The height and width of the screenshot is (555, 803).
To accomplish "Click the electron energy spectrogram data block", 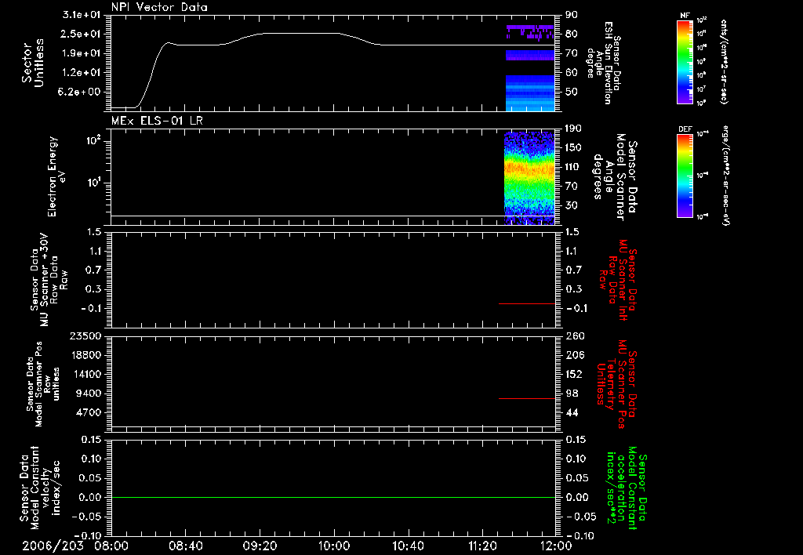I will coord(529,178).
